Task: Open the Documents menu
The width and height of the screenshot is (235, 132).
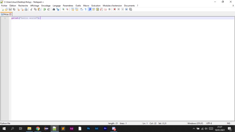Action: coord(129,6)
